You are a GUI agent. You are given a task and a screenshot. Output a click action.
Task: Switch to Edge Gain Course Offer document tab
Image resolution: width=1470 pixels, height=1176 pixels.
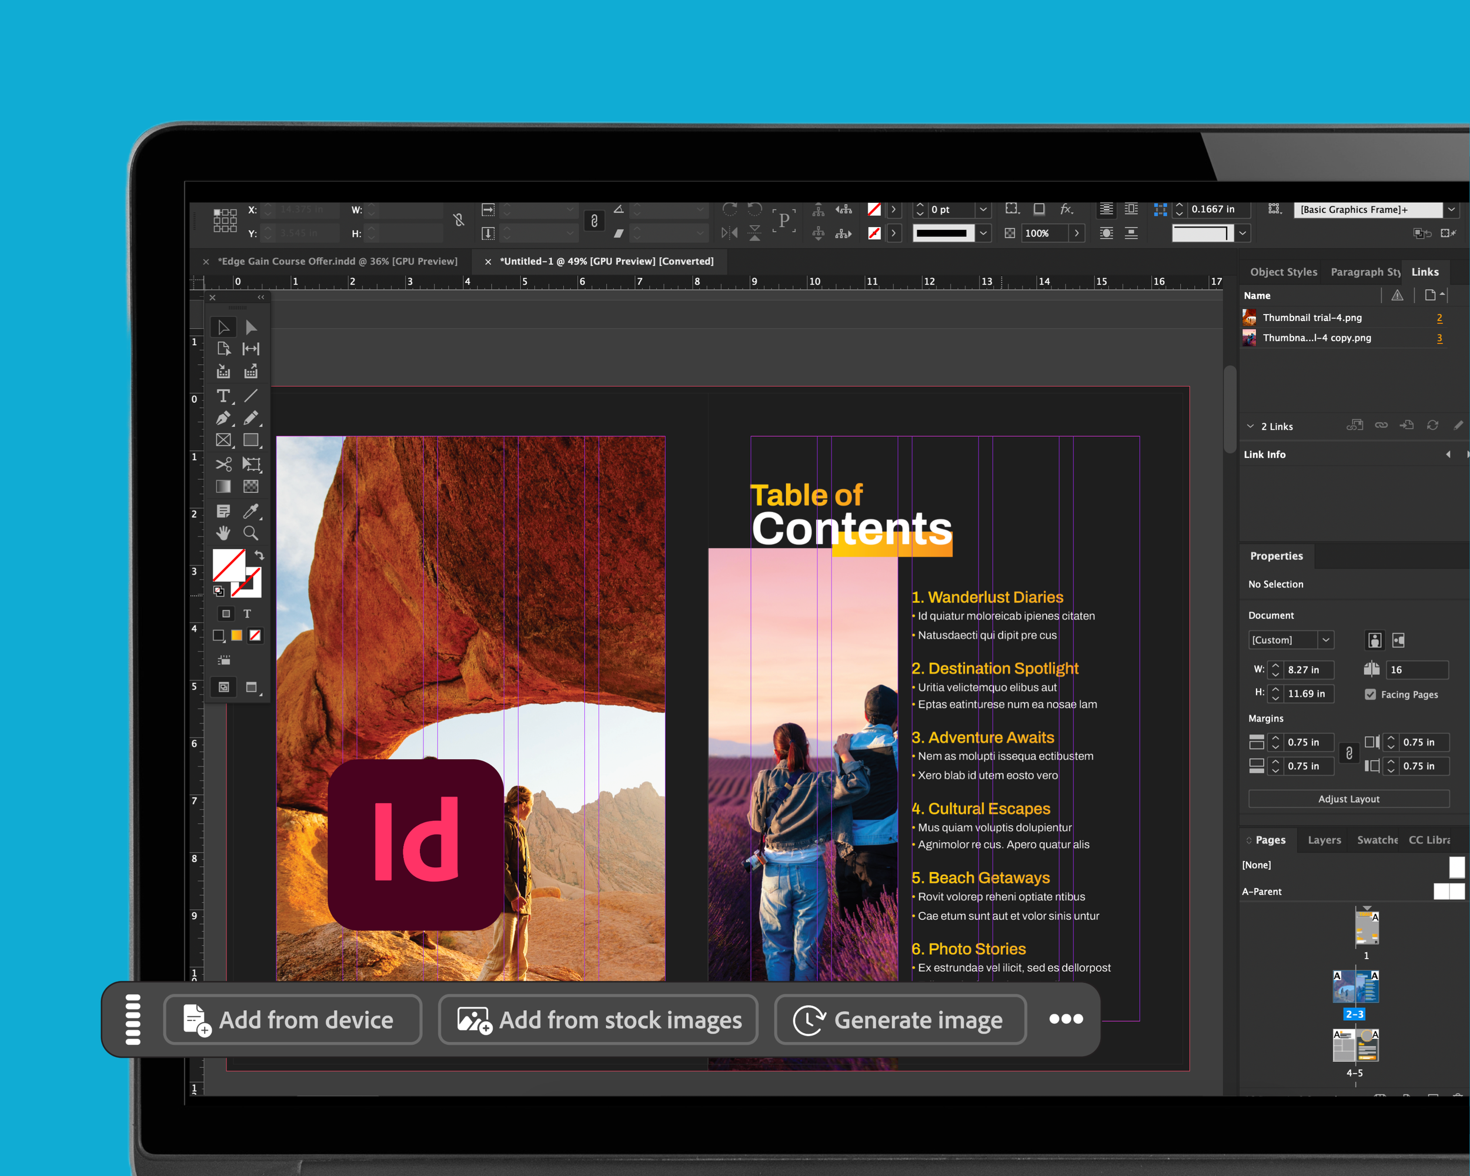pos(338,261)
